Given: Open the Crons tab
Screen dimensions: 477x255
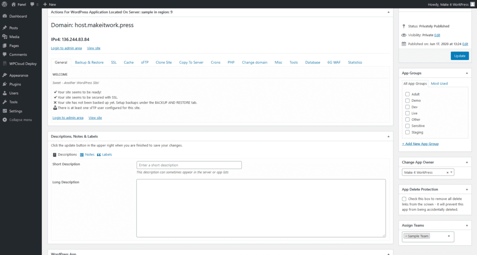Looking at the screenshot, I should [x=215, y=62].
